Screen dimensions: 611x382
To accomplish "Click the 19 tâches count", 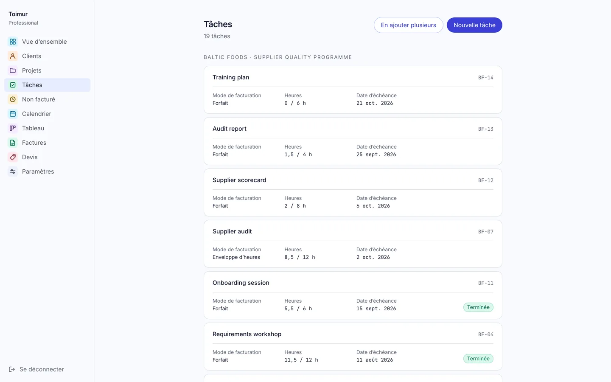I will [x=217, y=36].
